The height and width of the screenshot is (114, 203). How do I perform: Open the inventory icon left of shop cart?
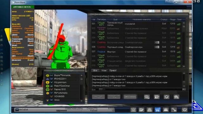[149, 110]
